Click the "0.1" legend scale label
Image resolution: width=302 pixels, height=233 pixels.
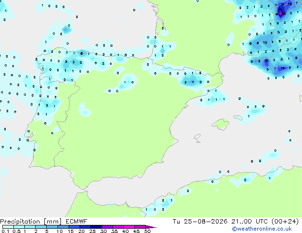click(5, 231)
